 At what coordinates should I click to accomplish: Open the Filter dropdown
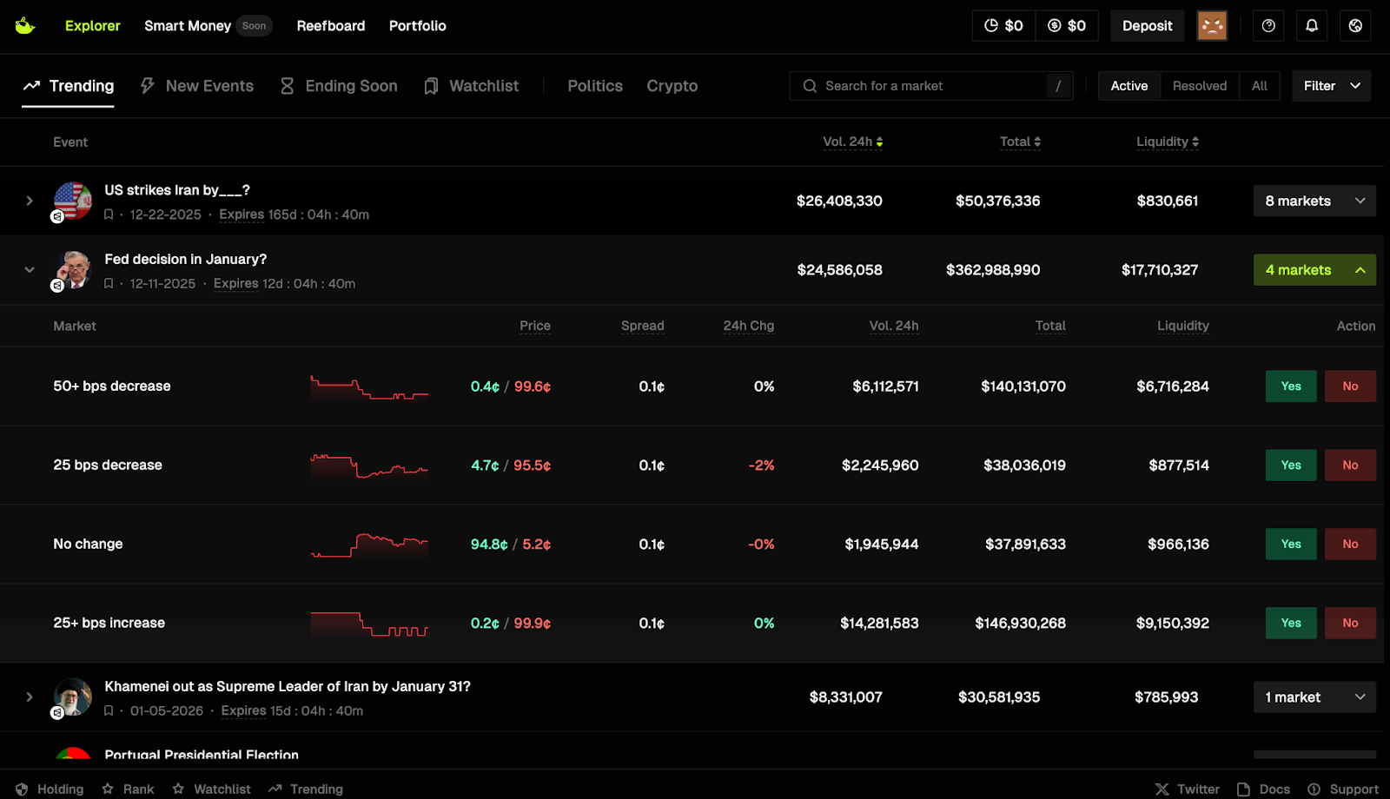pos(1331,86)
